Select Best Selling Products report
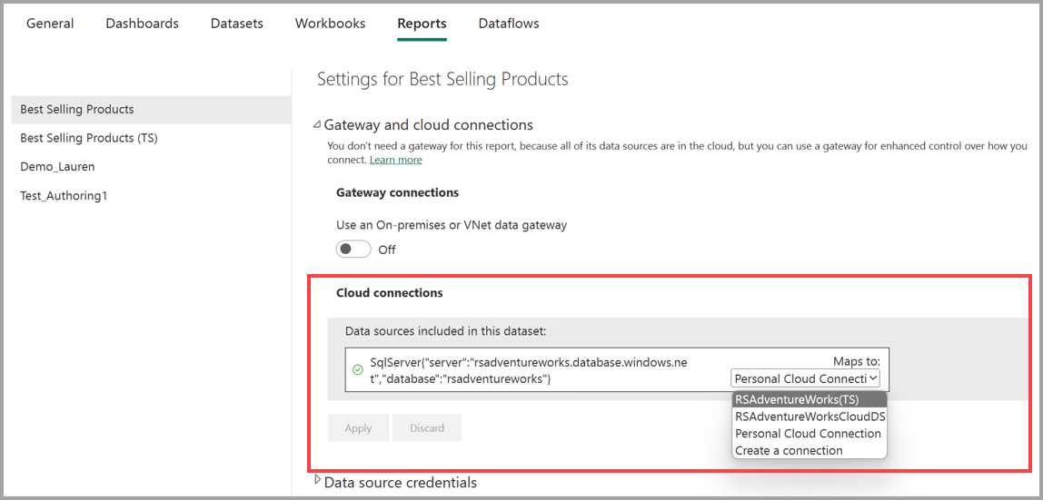This screenshot has width=1043, height=500. (x=152, y=110)
